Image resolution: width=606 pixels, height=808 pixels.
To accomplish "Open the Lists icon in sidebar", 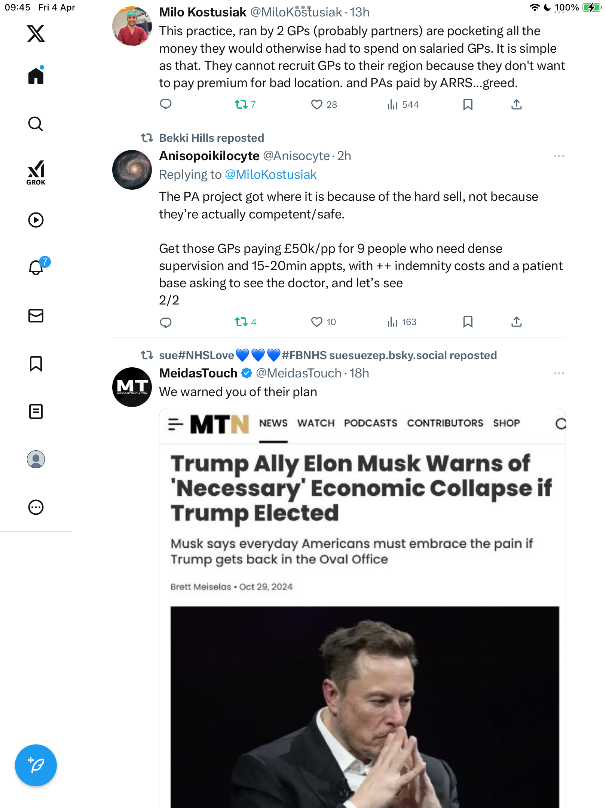I will click(36, 411).
